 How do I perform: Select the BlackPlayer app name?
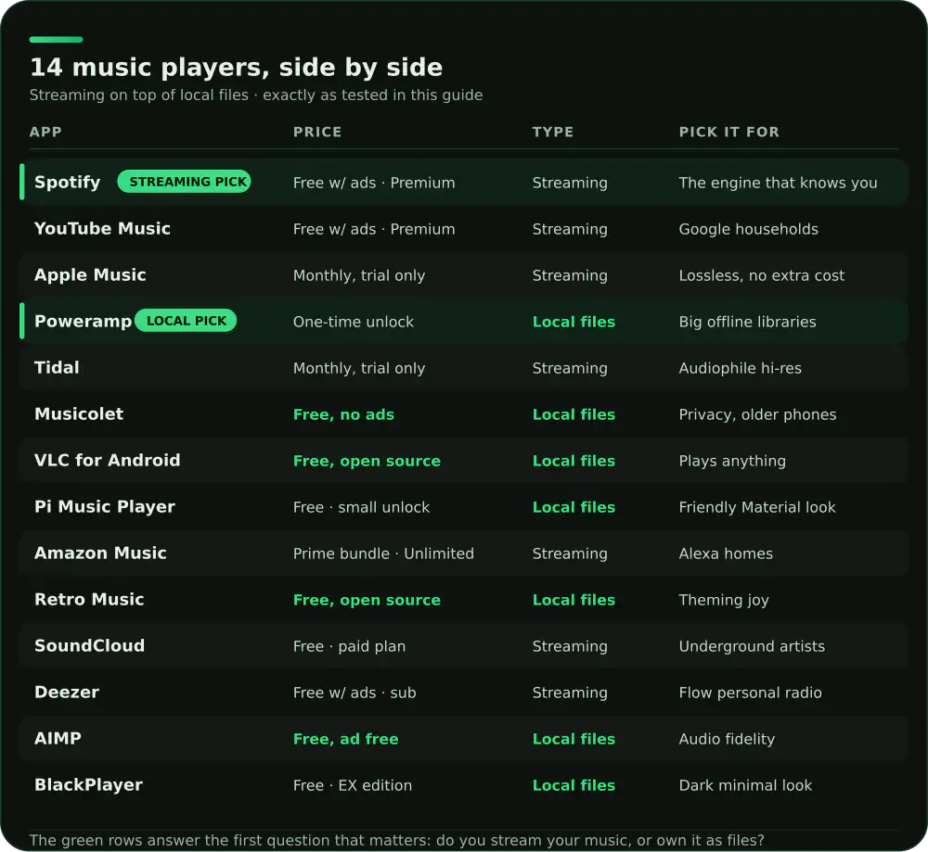[89, 784]
